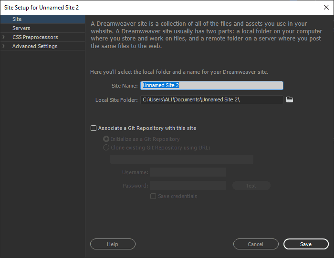Screen dimensions: 334x258
Task: Cancel the site setup
Action: (256, 244)
